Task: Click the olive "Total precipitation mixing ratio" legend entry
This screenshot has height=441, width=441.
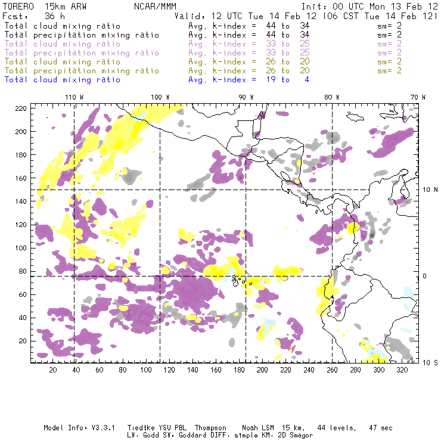Action: pos(82,70)
